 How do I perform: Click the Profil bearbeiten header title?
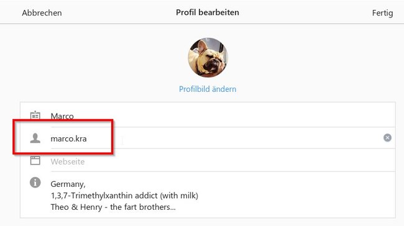click(x=208, y=12)
